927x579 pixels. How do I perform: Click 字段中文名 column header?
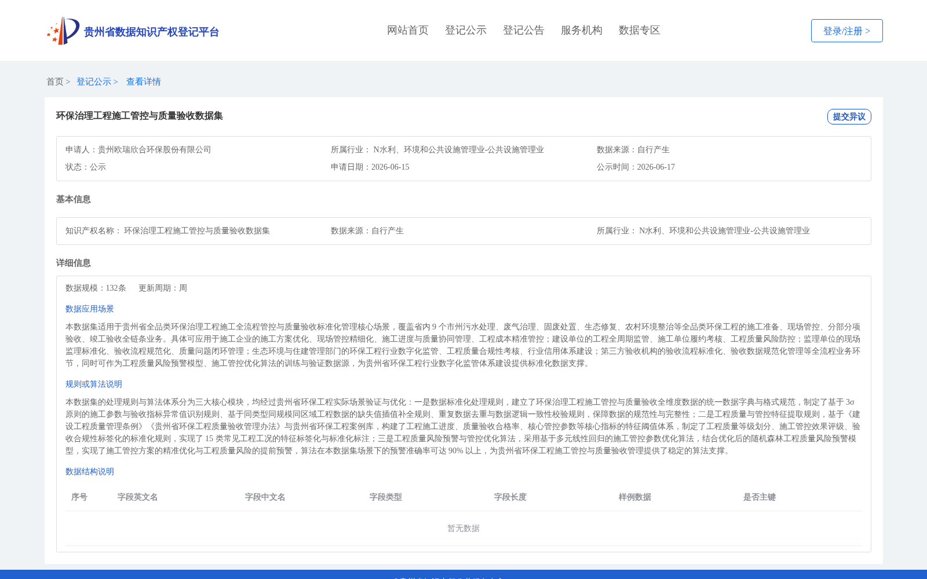[265, 497]
